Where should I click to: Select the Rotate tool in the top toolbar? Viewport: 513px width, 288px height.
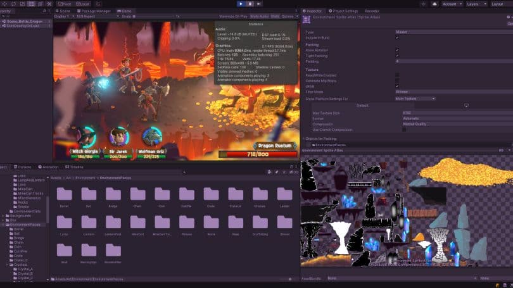(13, 4)
